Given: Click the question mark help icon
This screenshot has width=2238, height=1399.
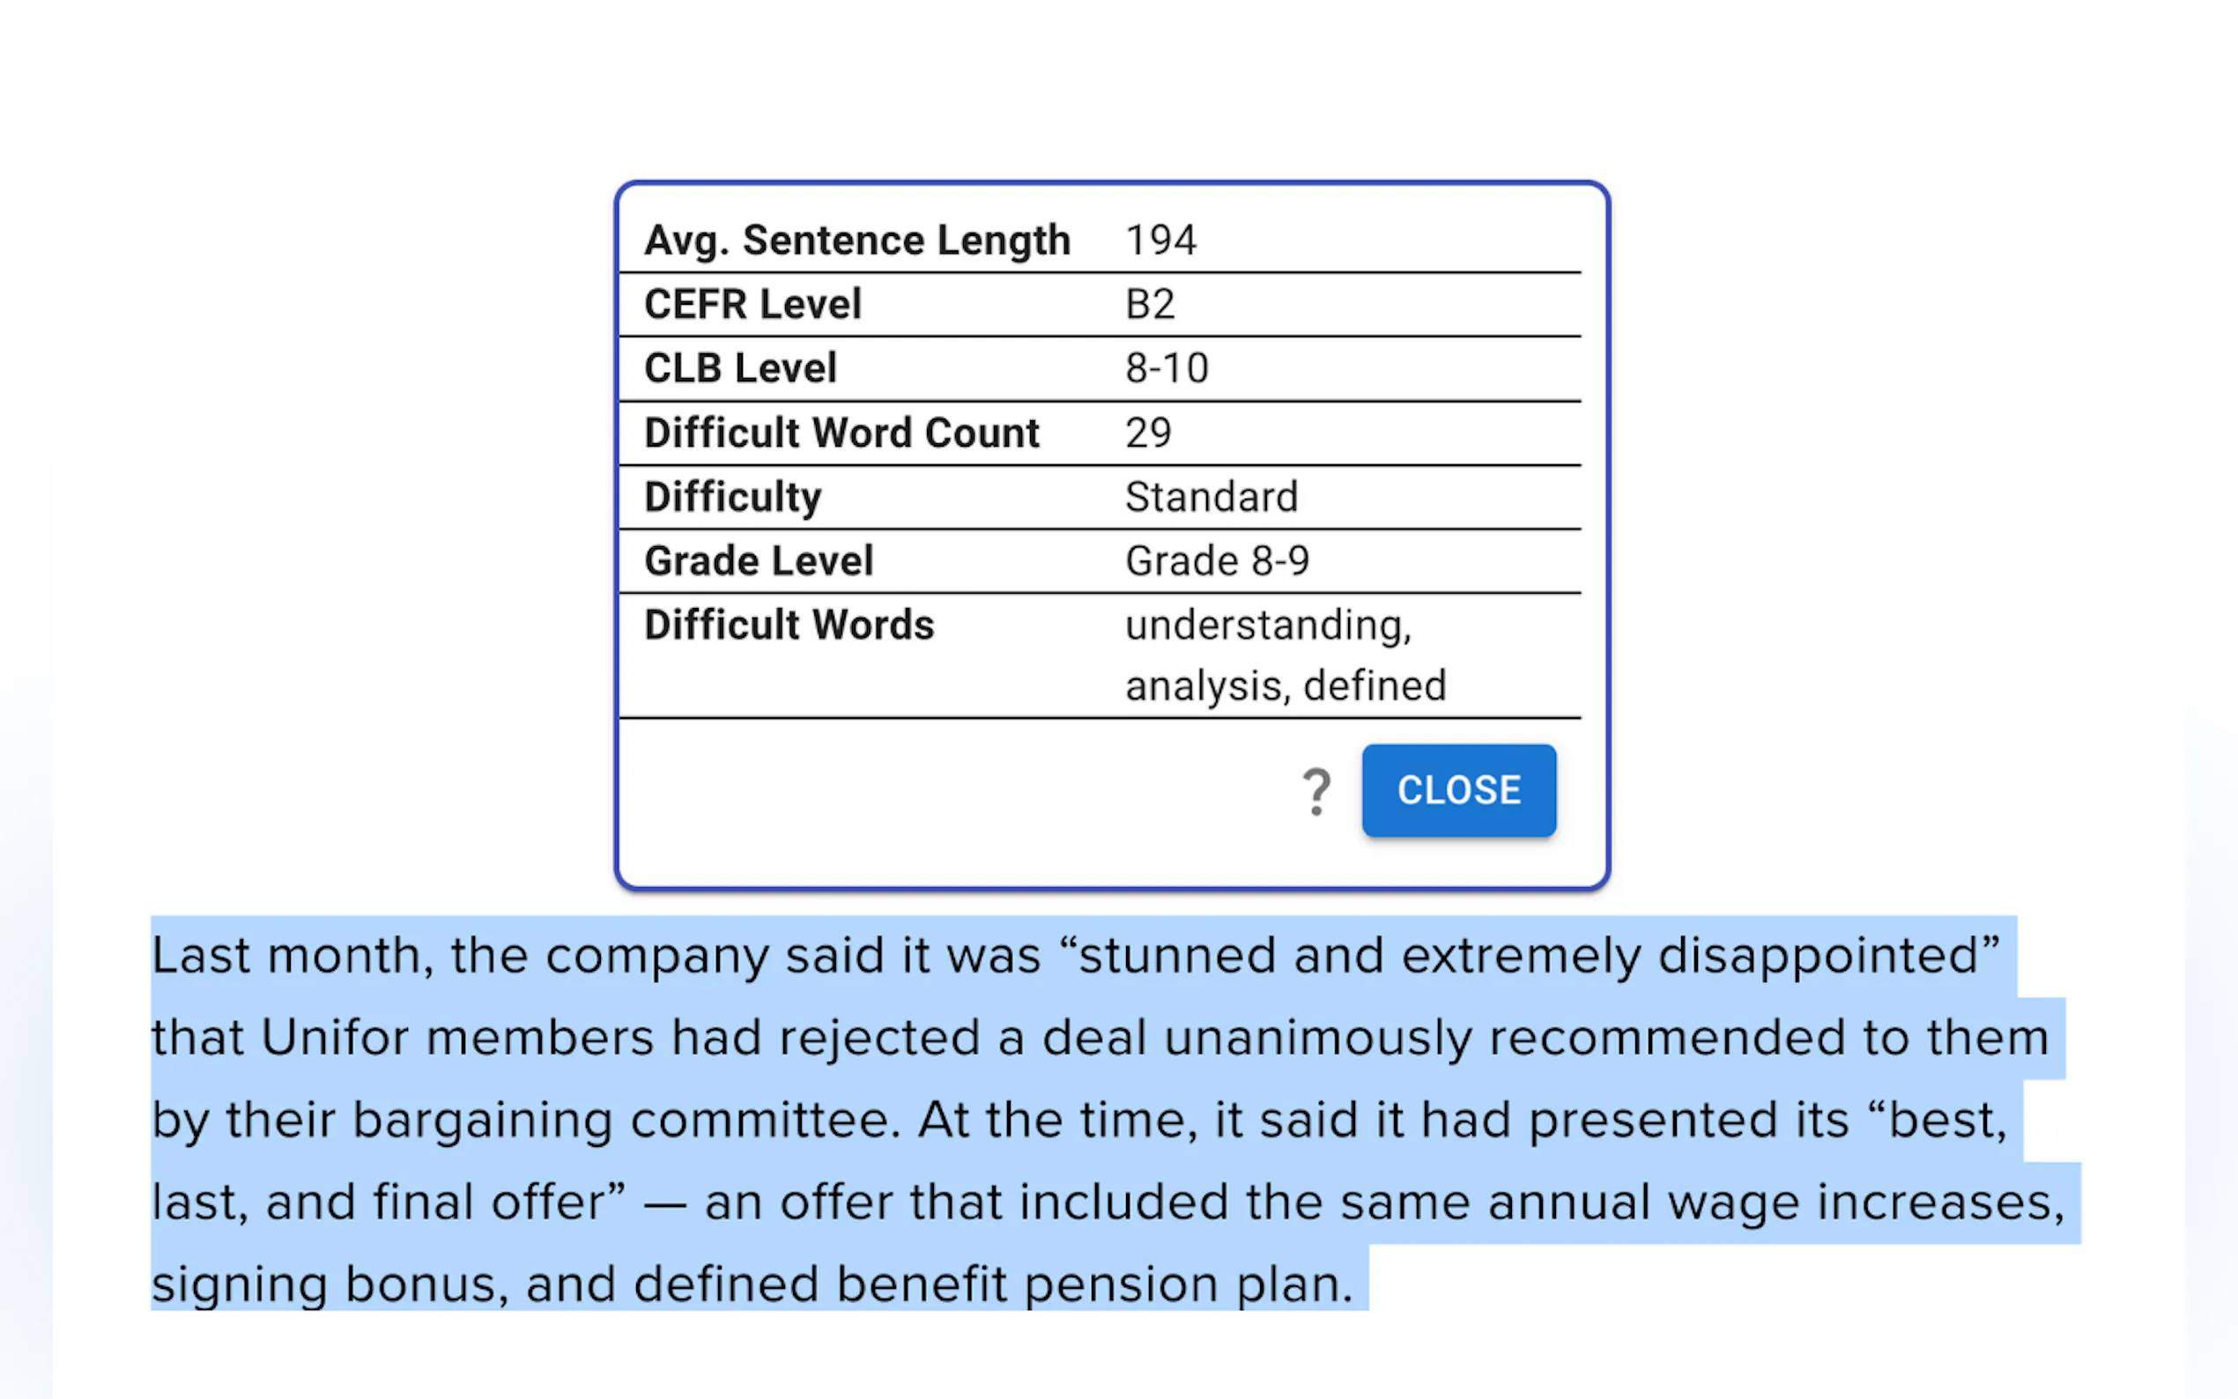Looking at the screenshot, I should click(1315, 792).
